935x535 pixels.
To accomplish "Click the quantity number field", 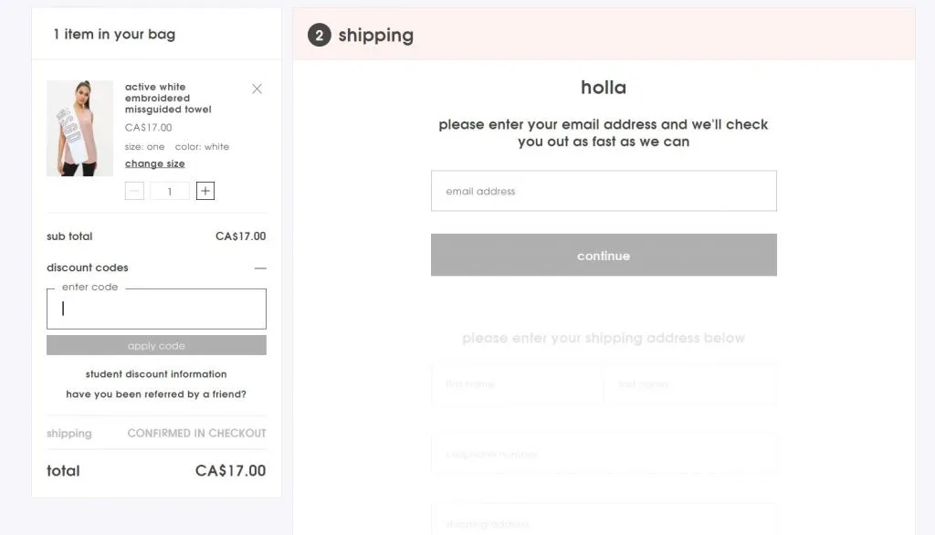I will click(x=170, y=191).
